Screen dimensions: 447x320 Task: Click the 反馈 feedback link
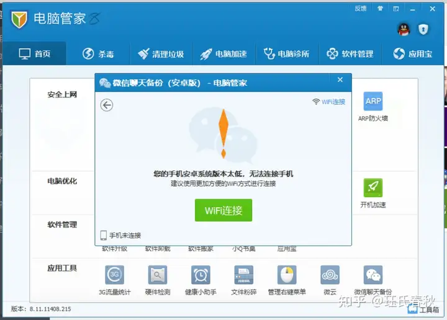coord(361,9)
